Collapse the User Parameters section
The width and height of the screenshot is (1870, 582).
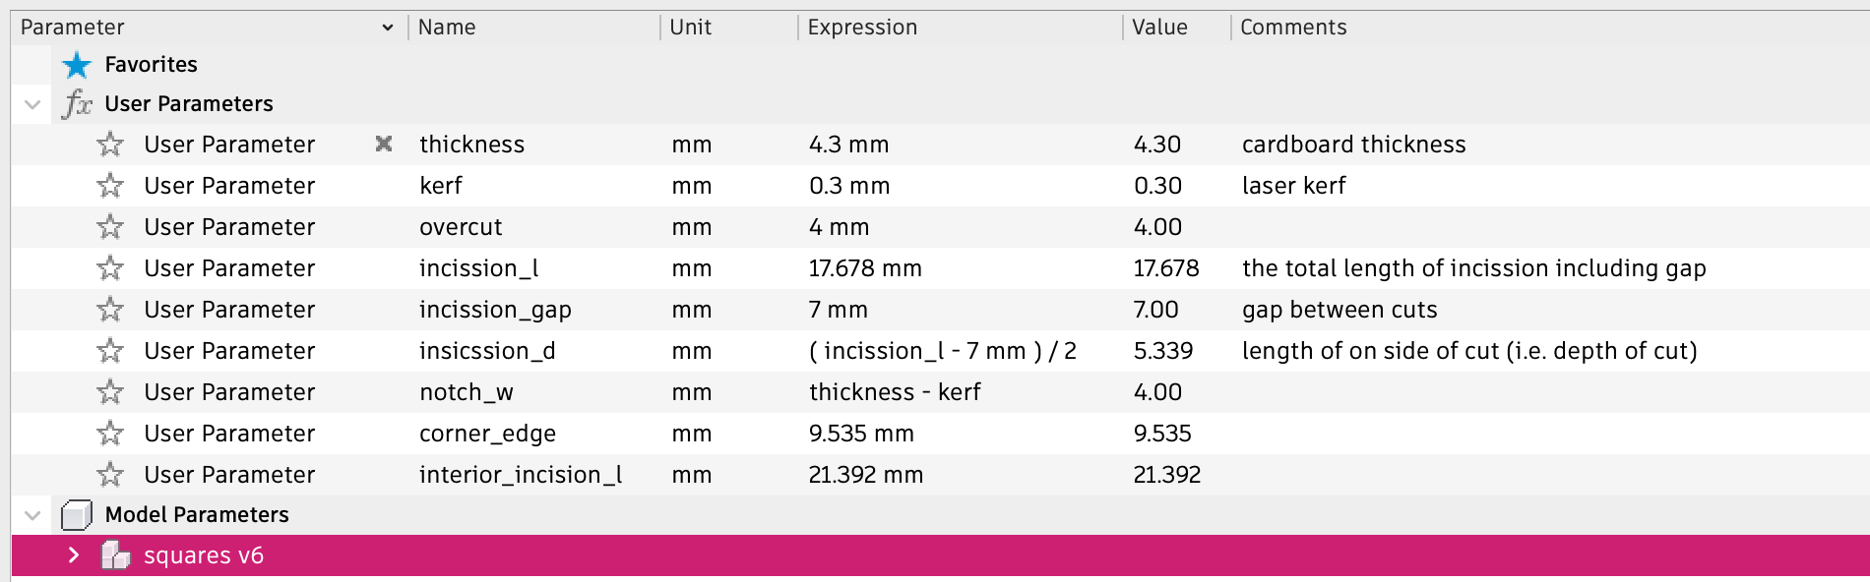32,104
